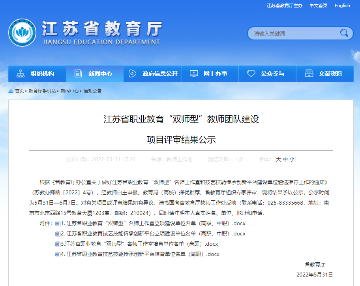Click the article heading 项目评审结果公示
This screenshot has width=360, height=286.
pyautogui.click(x=181, y=140)
